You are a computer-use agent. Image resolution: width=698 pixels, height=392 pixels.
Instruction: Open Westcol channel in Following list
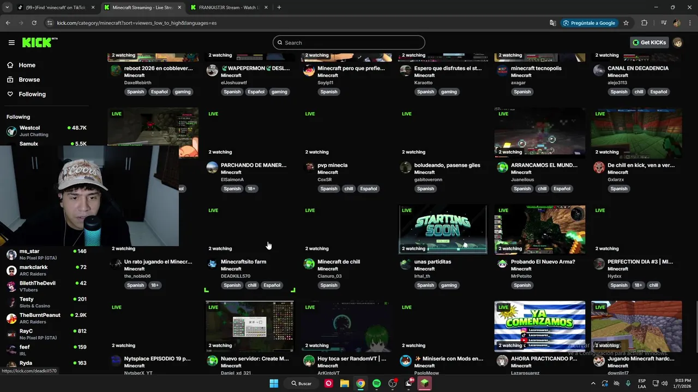[x=46, y=131]
